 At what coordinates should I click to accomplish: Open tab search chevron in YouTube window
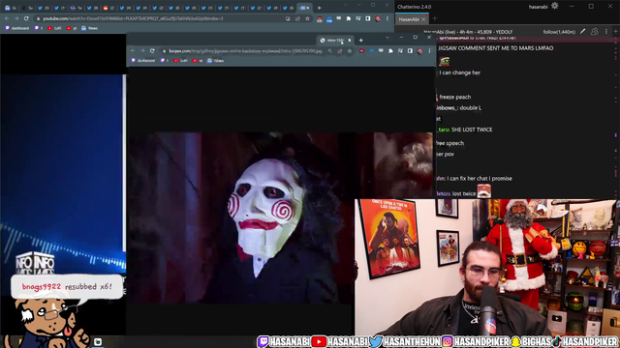coord(345,5)
